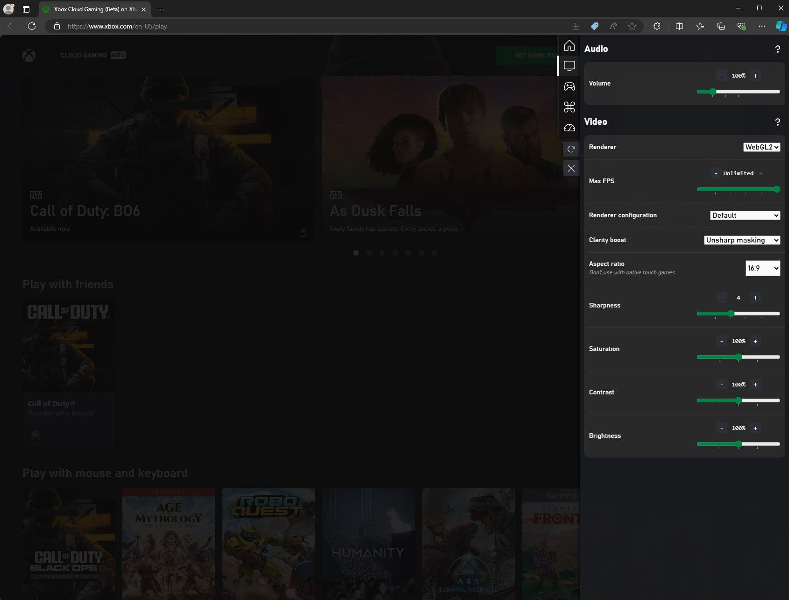Open Audio section help question mark
Viewport: 789px width, 600px height.
(777, 49)
